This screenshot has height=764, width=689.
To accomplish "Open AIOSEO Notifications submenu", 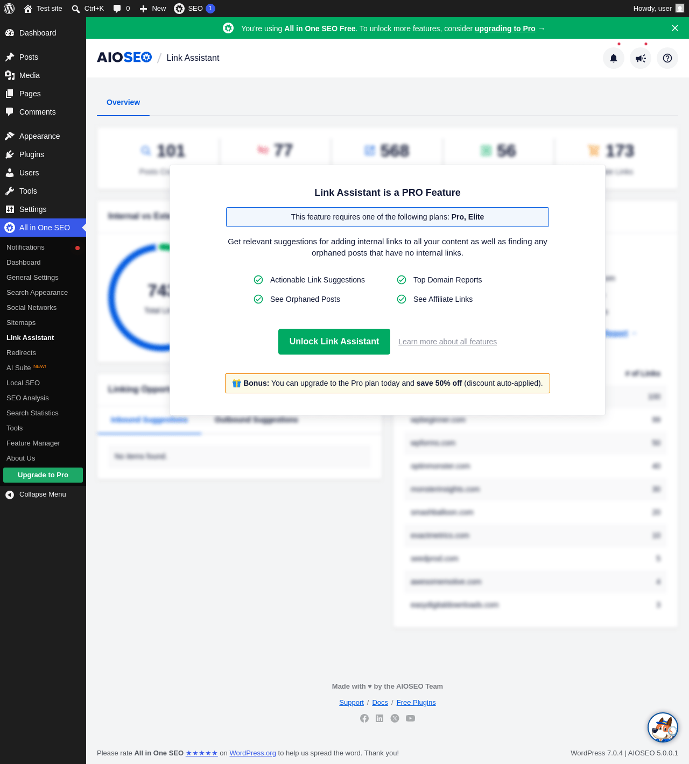I will coord(43,247).
